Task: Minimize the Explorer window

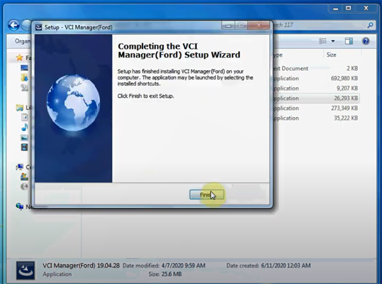Action: [336, 8]
